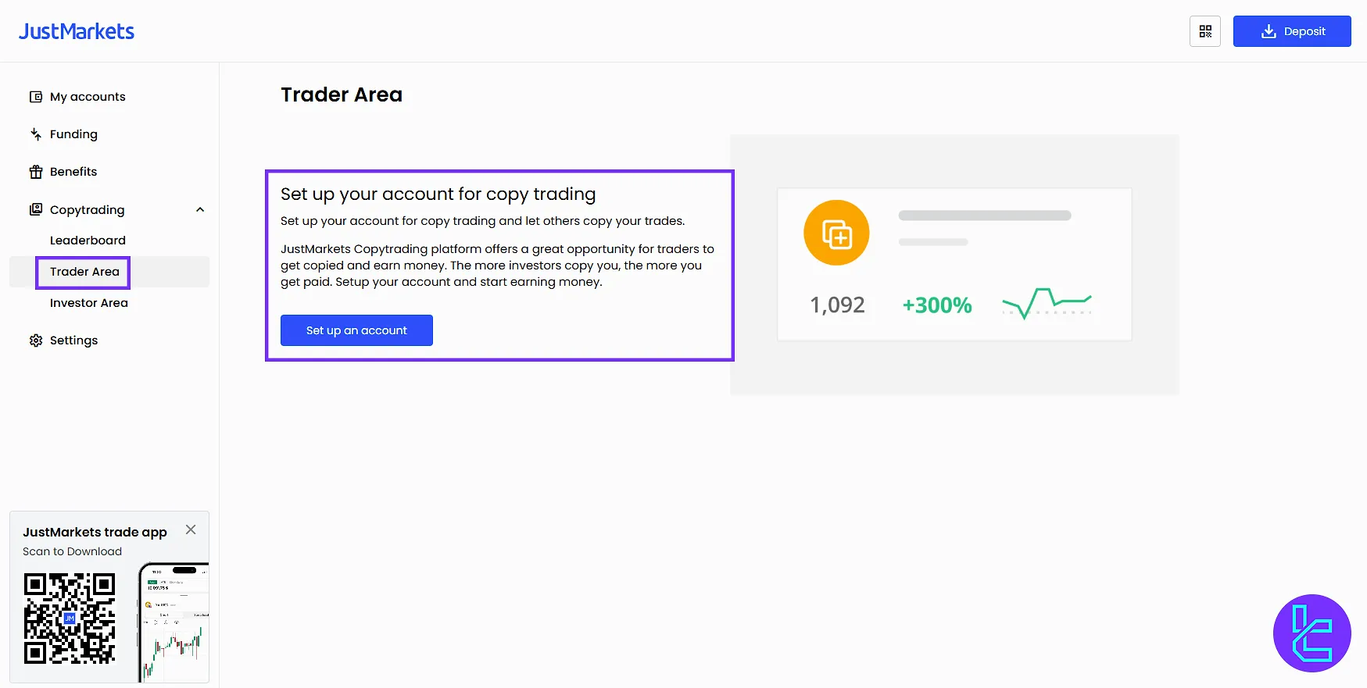Viewport: 1367px width, 688px height.
Task: Click the 'Scan to Download' text
Action: 72,551
